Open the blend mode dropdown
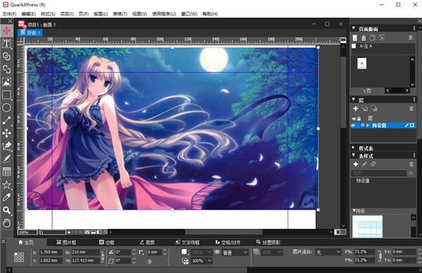Viewport: 422px width, 273px height. click(235, 253)
